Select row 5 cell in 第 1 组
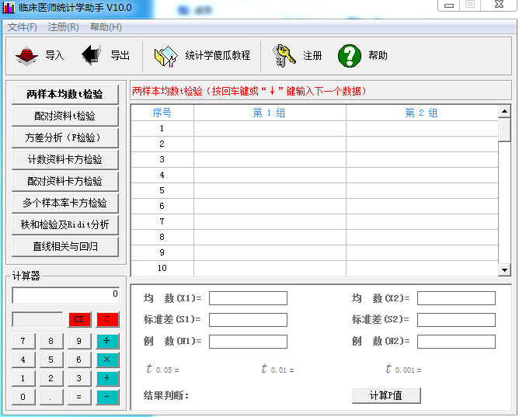Image resolution: width=519 pixels, height=417 pixels. click(270, 190)
